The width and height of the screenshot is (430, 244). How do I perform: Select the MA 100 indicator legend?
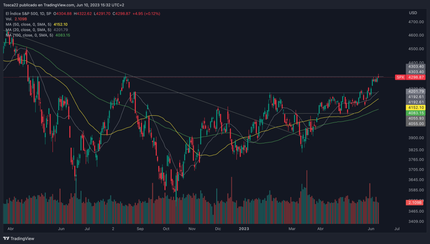29,35
